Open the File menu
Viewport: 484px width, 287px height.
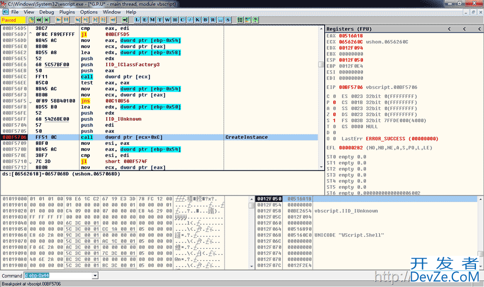15,12
